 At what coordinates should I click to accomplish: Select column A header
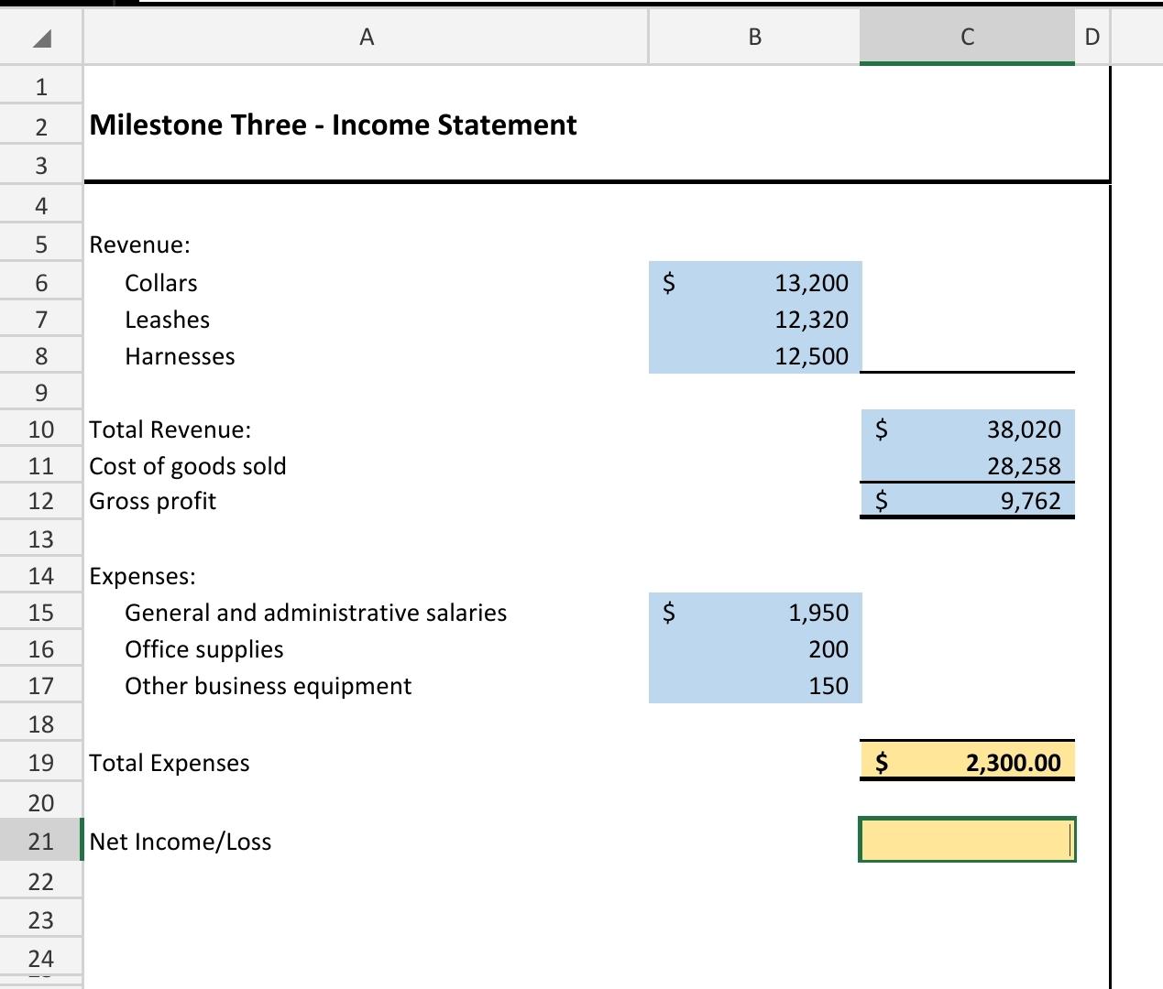[367, 37]
